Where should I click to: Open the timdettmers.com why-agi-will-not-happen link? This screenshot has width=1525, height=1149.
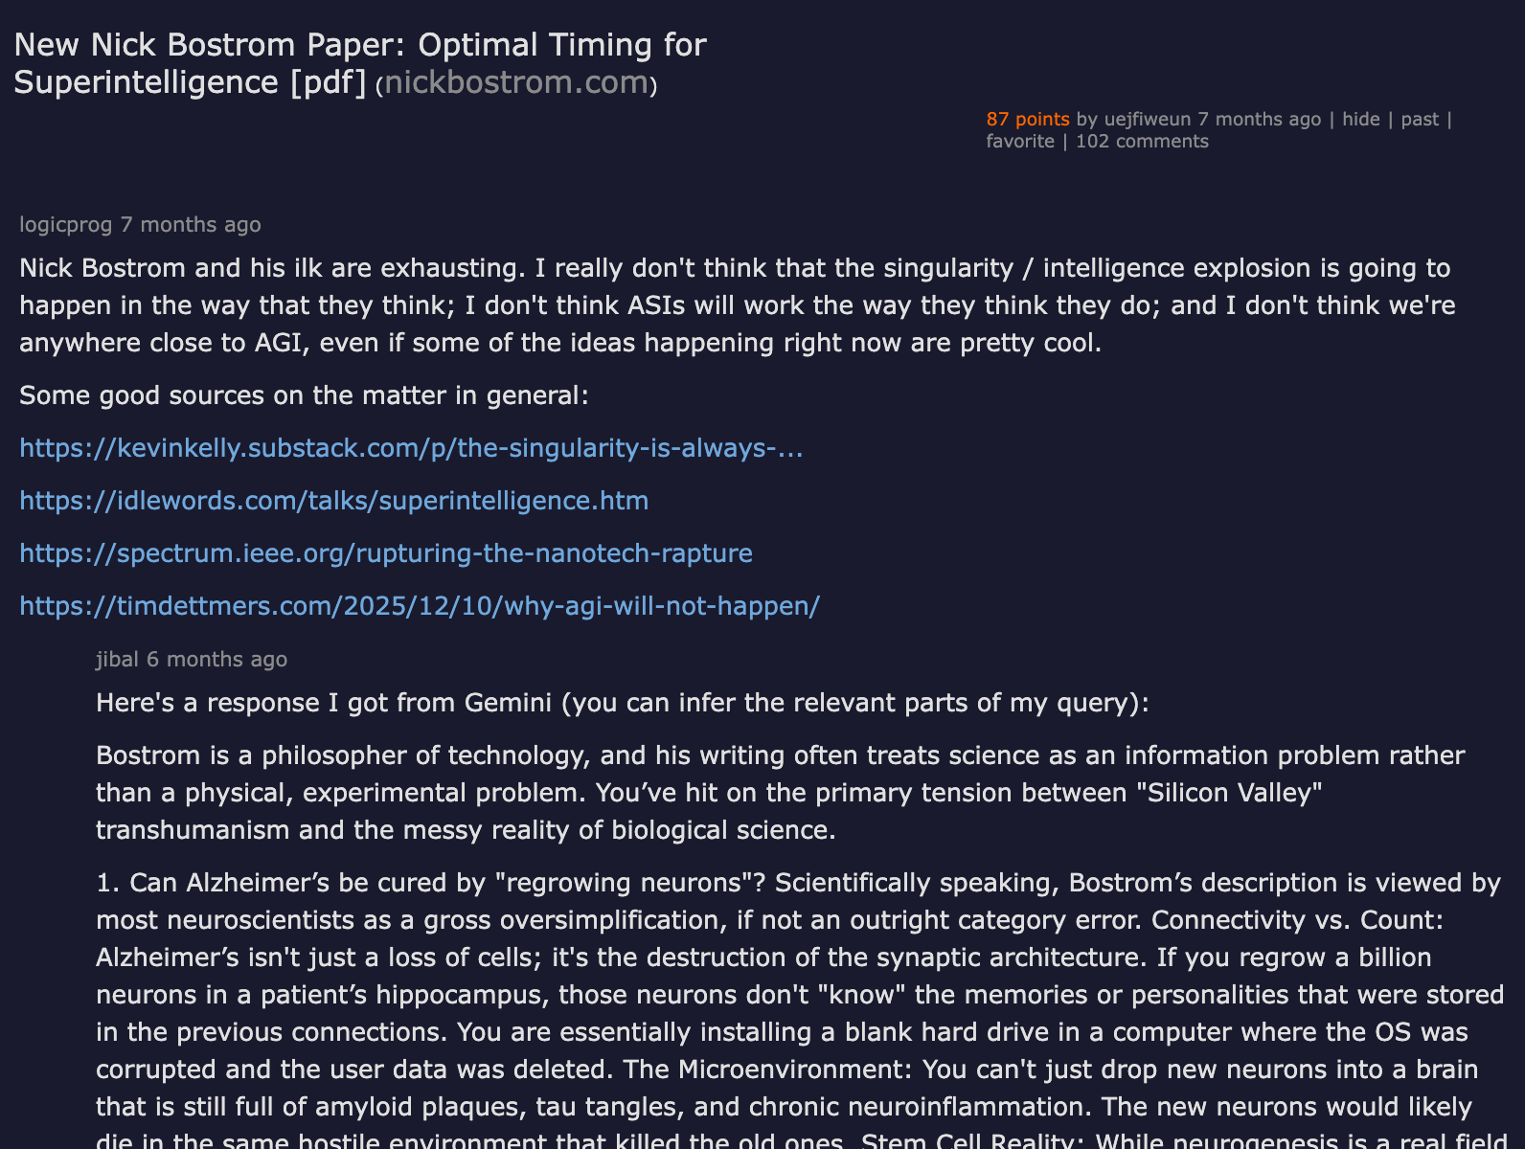(420, 606)
